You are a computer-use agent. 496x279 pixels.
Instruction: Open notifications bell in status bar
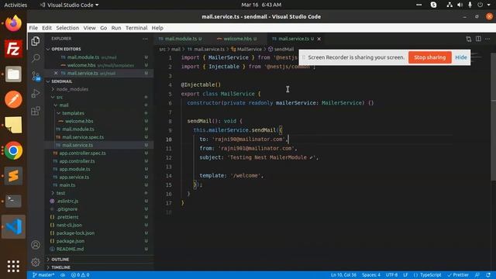[x=488, y=275]
